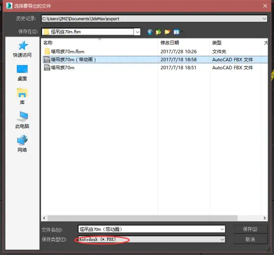Open the 保存类型 Autodesk FBX type dropdown
This screenshot has width=274, height=255.
coord(152,239)
